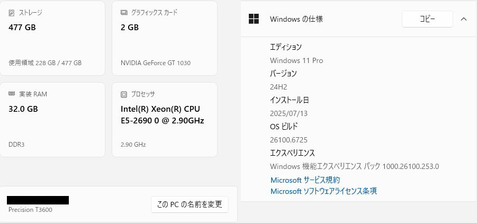Click the Windows logo icon
The image size is (477, 223).
[254, 19]
